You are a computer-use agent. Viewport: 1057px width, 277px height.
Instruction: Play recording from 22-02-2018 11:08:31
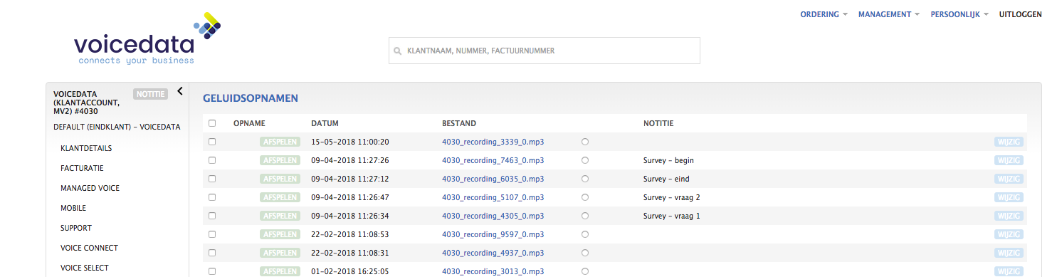(280, 253)
